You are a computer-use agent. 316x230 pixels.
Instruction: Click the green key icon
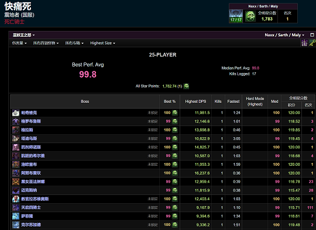[x=312, y=43]
